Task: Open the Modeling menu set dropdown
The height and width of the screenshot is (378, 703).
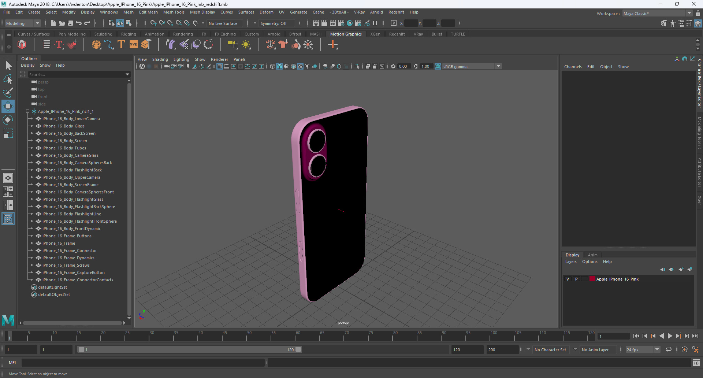Action: 23,23
